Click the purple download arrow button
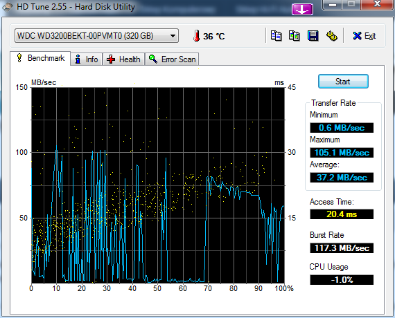Screen dimensions: 395x318 point(302,10)
